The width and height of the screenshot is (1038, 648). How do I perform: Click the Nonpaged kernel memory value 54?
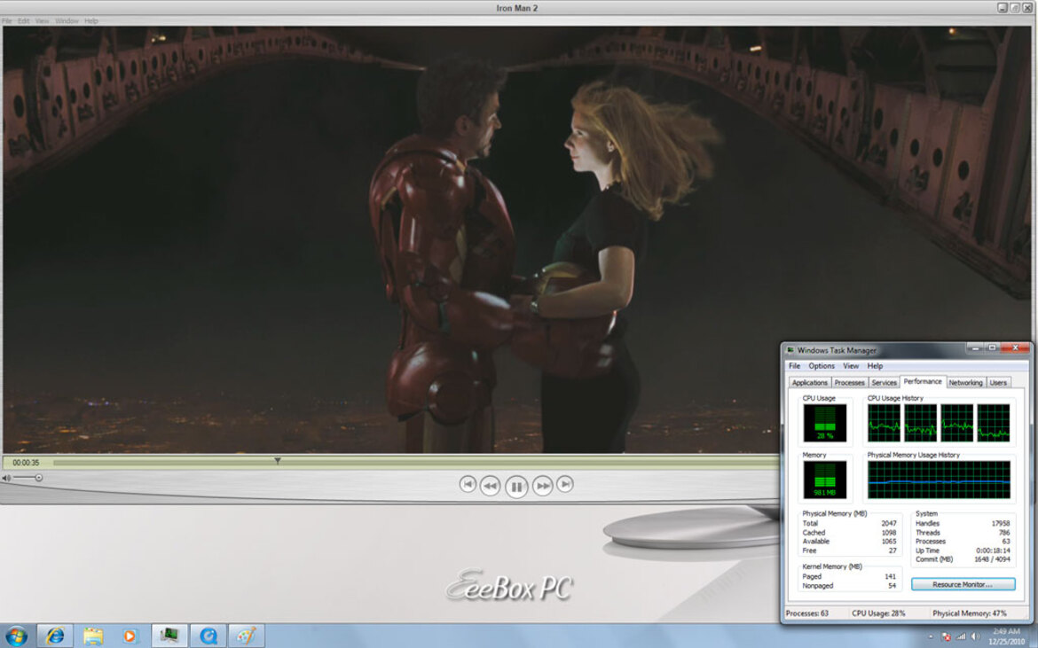pyautogui.click(x=893, y=586)
